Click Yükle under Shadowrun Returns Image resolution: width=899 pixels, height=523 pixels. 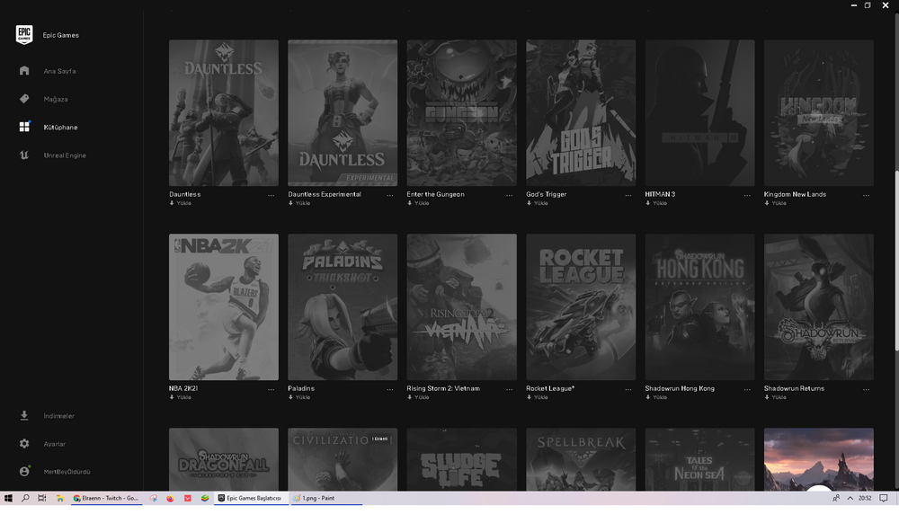point(775,397)
